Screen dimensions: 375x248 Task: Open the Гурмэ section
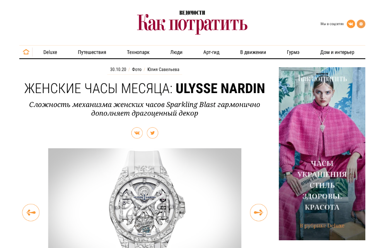click(293, 52)
